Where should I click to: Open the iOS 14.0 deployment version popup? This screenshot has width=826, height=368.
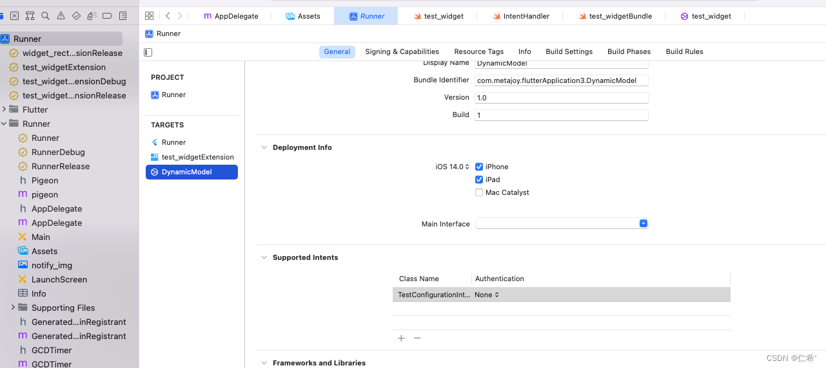coord(453,167)
